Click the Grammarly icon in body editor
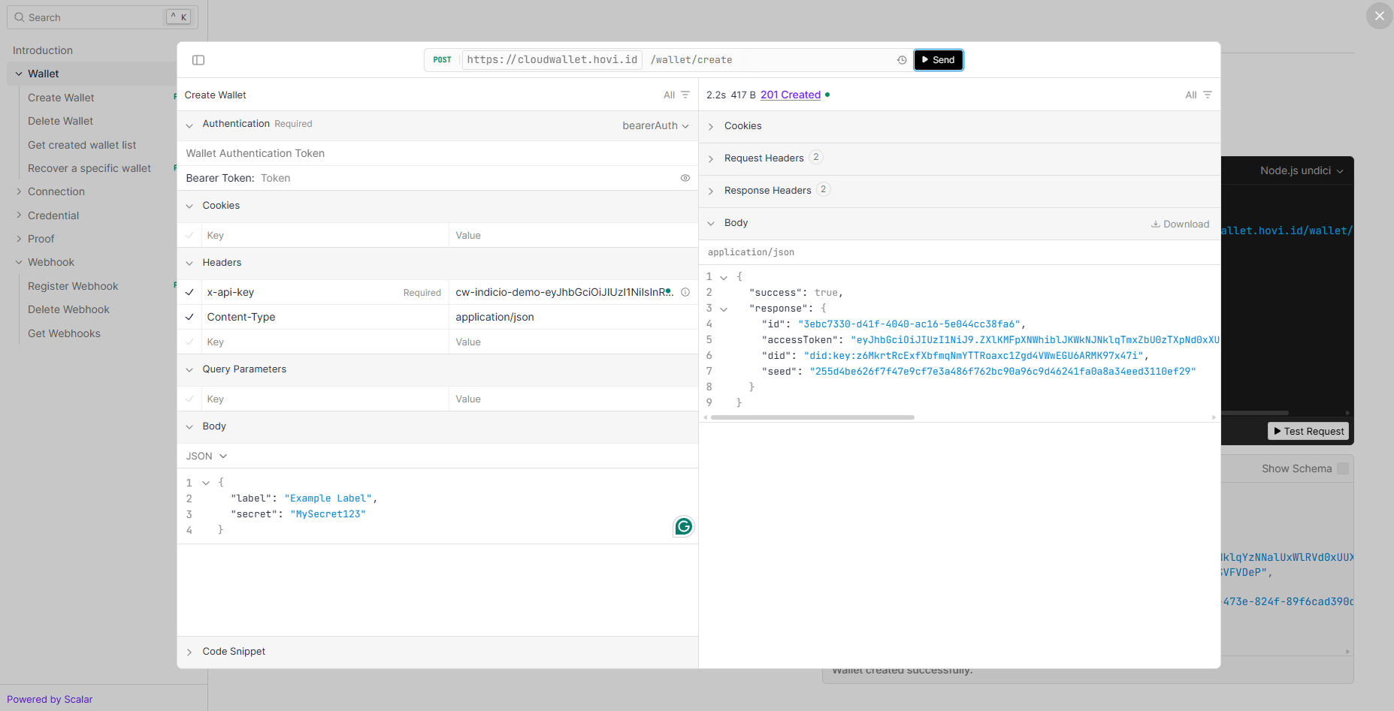Screen dimensions: 1394x711 click(683, 526)
